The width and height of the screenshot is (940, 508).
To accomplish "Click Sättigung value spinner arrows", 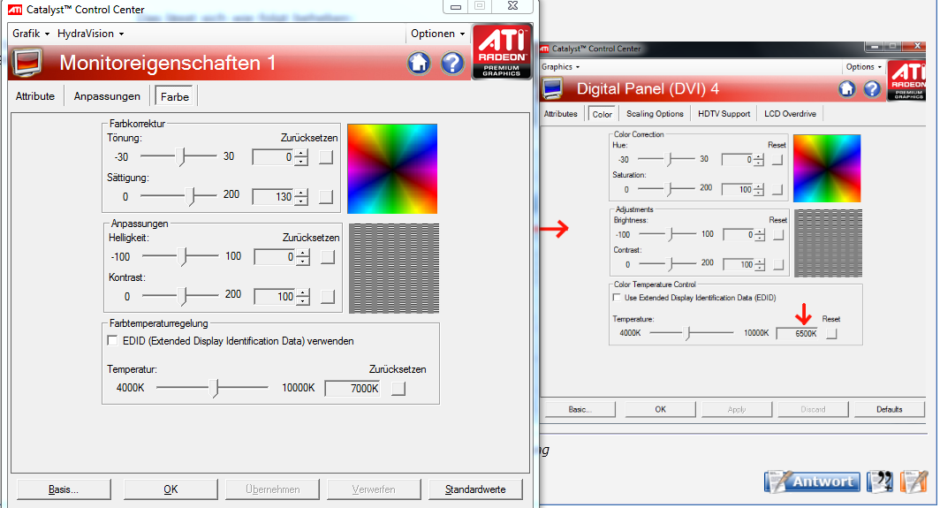I will 302,197.
